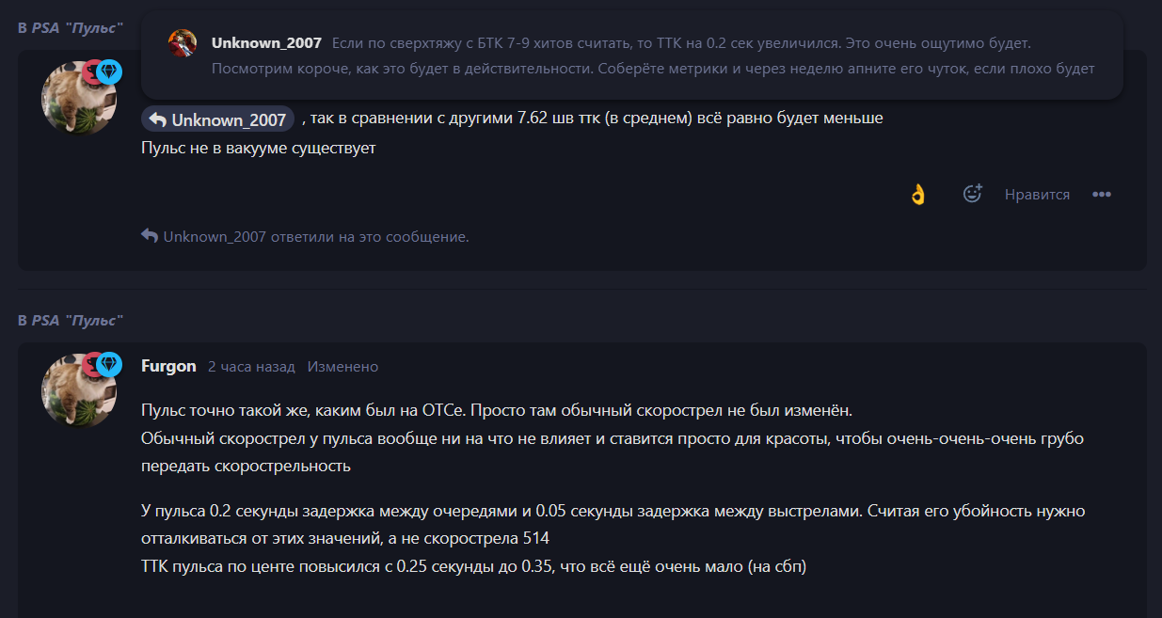Click the Нравится like button
Viewport: 1162px width, 618px height.
tap(1037, 195)
